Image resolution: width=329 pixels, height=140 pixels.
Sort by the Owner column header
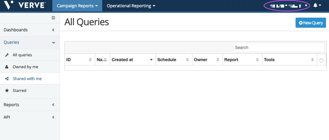[207, 60]
